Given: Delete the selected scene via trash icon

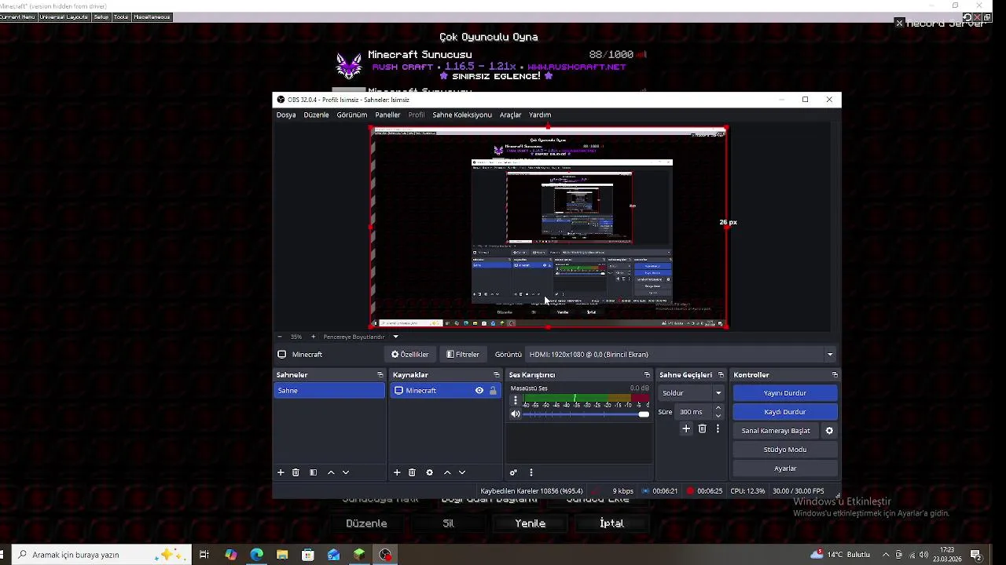Looking at the screenshot, I should click(x=296, y=472).
